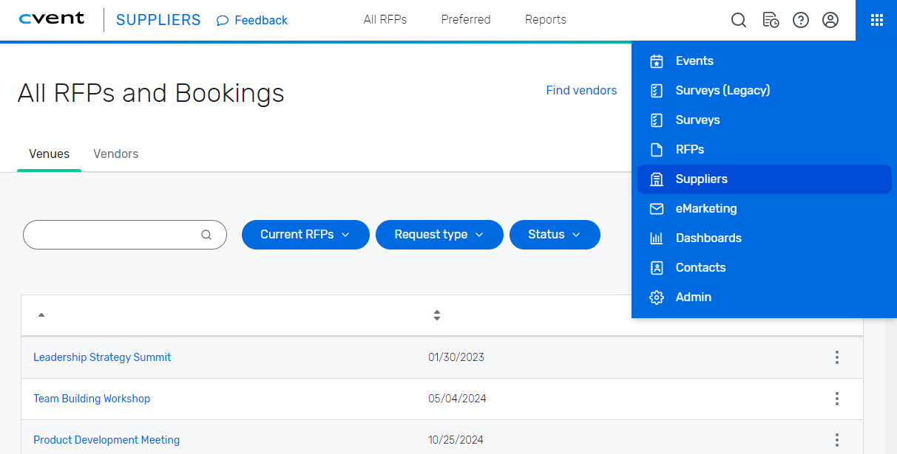897x454 pixels.
Task: Open the Status filter dropdown
Action: (x=555, y=234)
